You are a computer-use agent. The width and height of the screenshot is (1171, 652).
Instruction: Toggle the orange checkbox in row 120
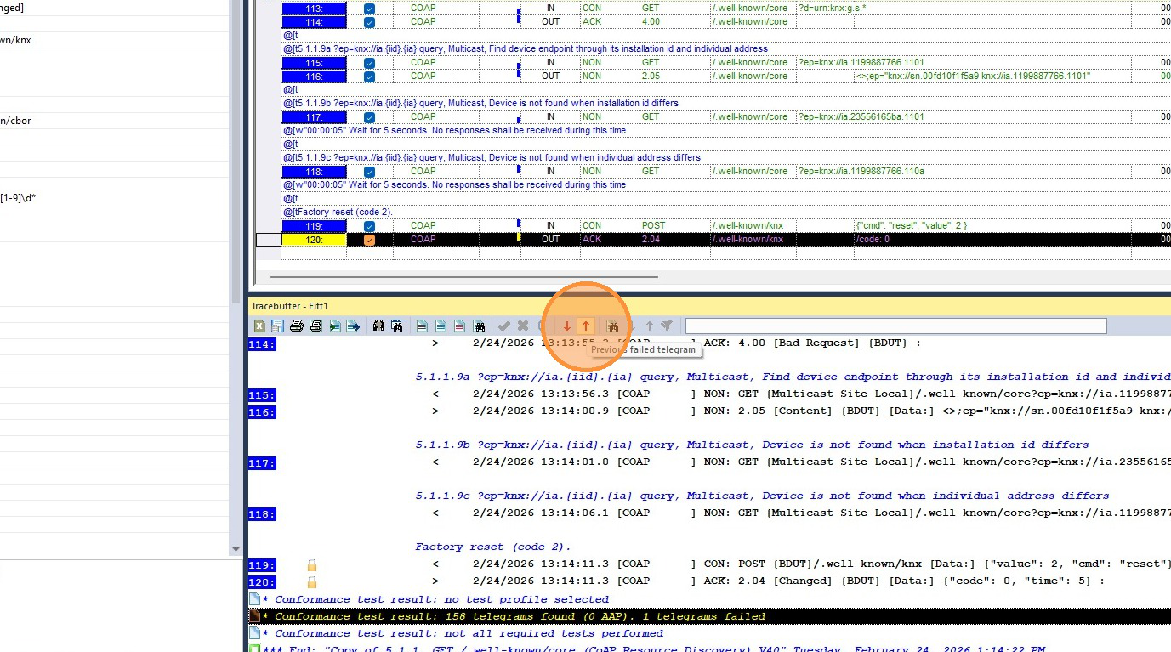[x=369, y=240]
